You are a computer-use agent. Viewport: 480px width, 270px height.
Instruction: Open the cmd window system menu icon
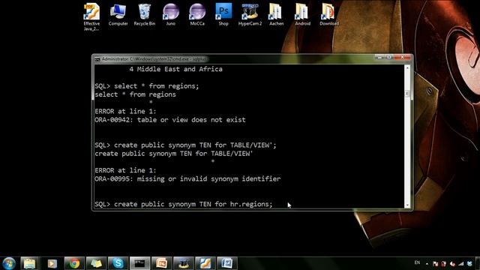pos(97,59)
